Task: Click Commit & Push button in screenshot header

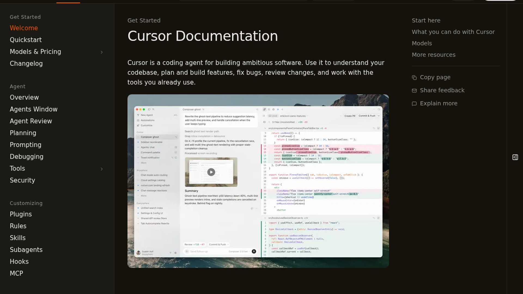Action: (367, 116)
